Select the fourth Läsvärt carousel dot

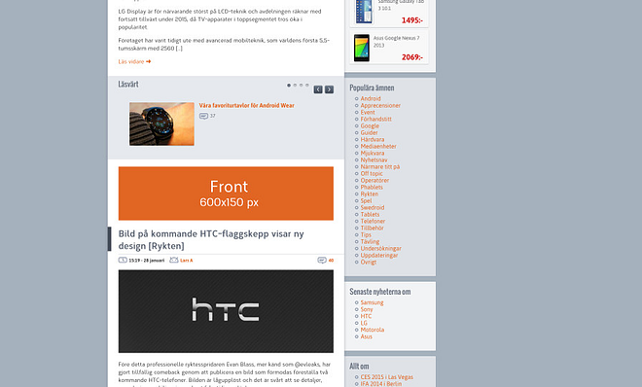tap(307, 86)
